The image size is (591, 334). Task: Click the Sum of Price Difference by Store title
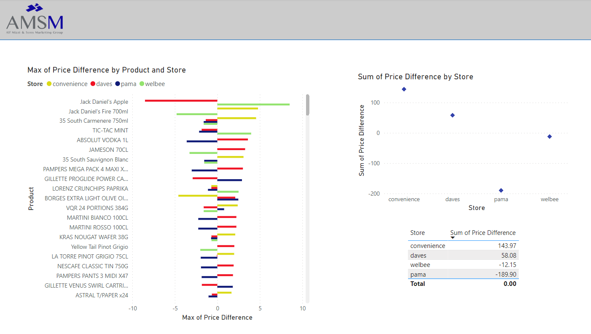[x=416, y=77]
